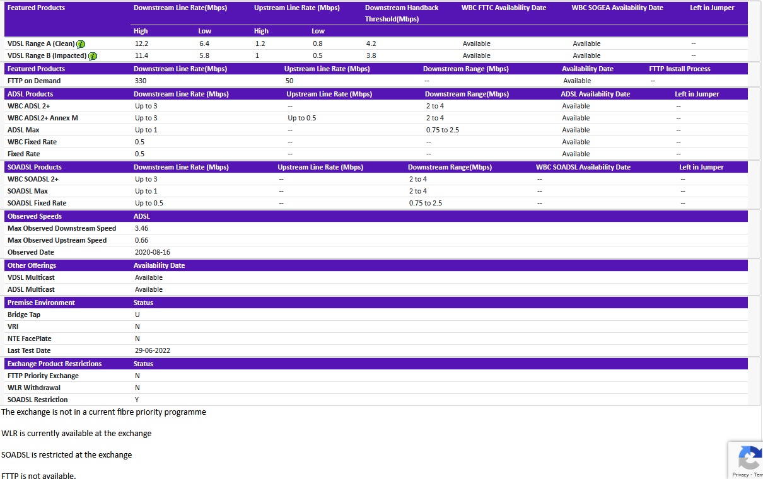This screenshot has width=763, height=479.
Task: Click the VDSL Range B (Impacted) info icon
Action: (x=92, y=55)
